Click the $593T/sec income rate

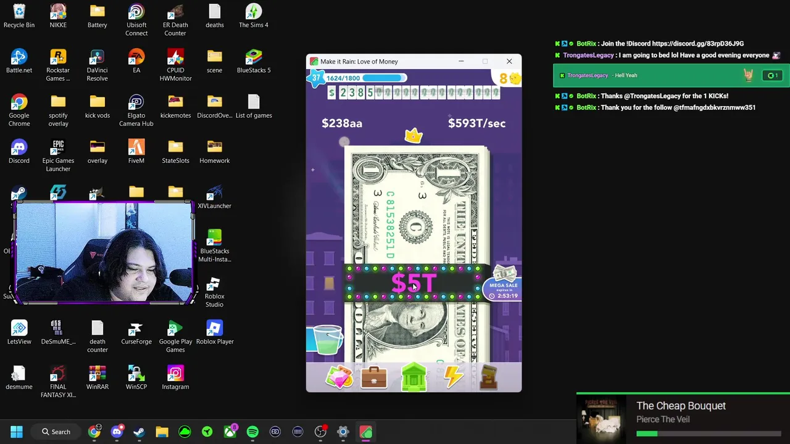coord(476,123)
